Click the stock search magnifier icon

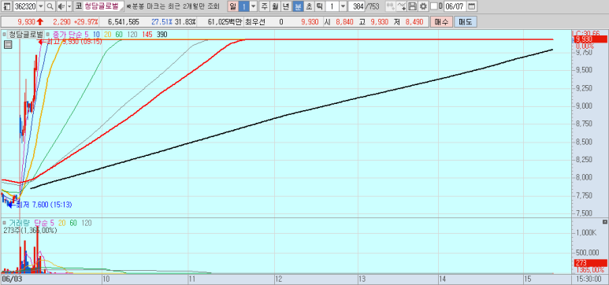[50, 6]
